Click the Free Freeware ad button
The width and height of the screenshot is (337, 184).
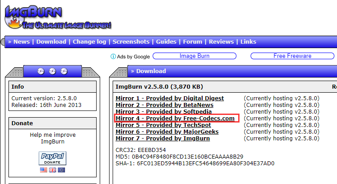tap(292, 56)
